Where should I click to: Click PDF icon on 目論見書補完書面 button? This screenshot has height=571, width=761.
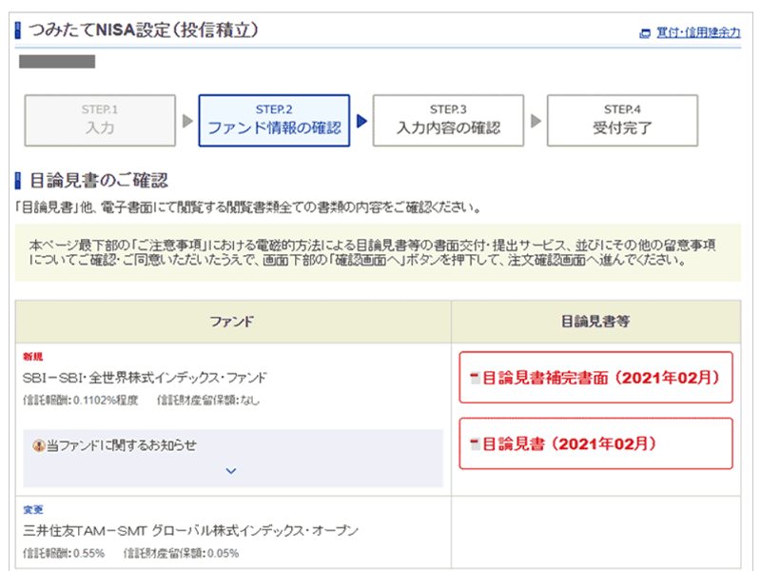pos(475,377)
